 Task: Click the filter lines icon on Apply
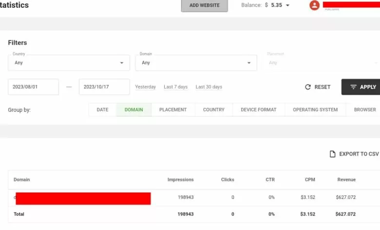(x=353, y=87)
